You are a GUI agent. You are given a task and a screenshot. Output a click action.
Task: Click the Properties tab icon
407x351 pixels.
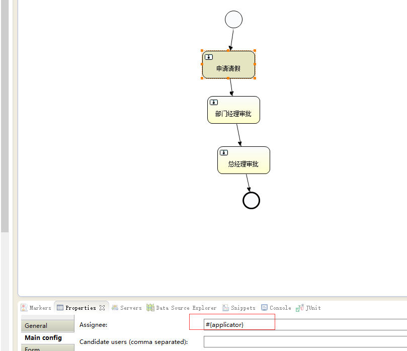click(x=60, y=308)
